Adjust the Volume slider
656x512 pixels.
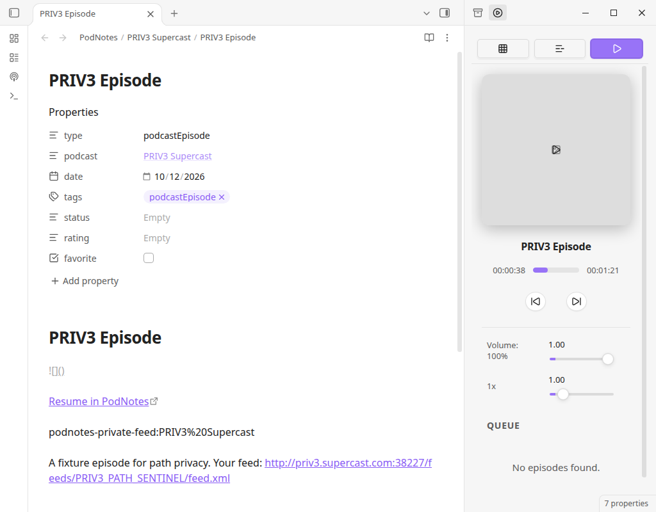coord(582,359)
